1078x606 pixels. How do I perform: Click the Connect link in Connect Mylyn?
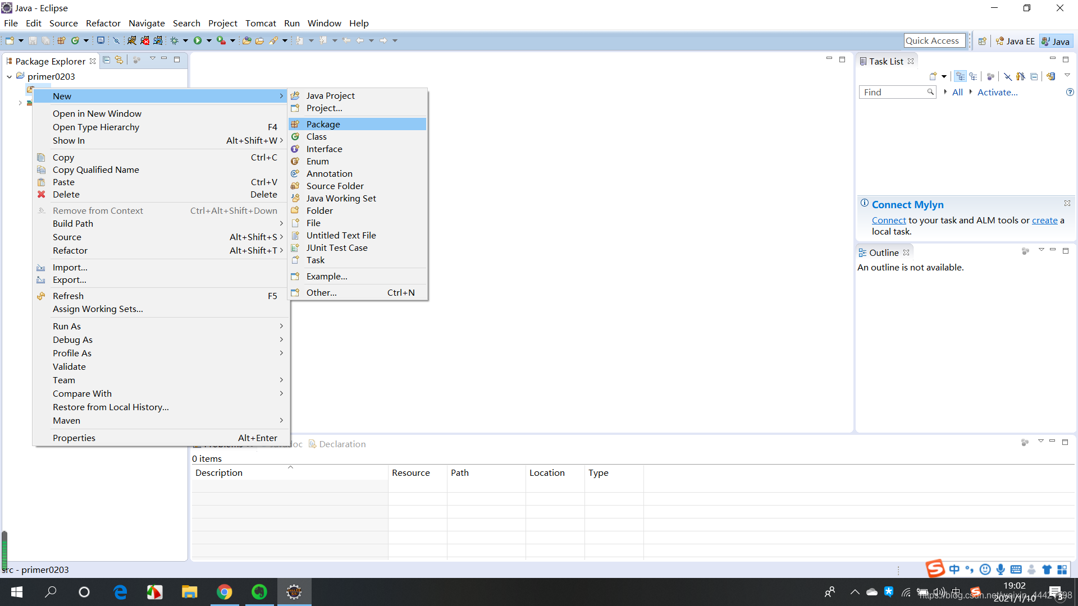click(889, 220)
